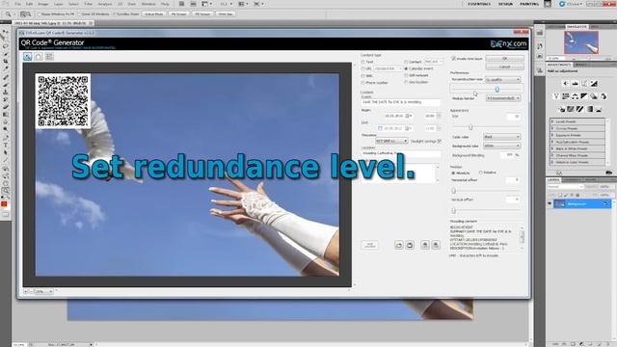
Task: Select the Calendar event radio button
Action: coord(406,68)
